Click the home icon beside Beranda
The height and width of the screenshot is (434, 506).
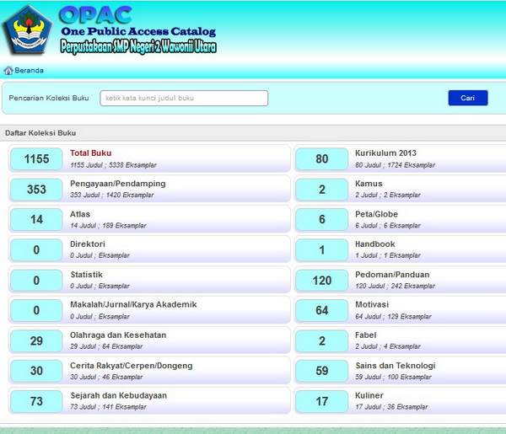(x=8, y=71)
